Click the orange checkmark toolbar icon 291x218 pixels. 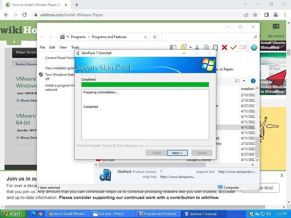pos(234,47)
